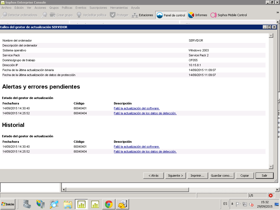Open the Acciones menu

click(40, 8)
